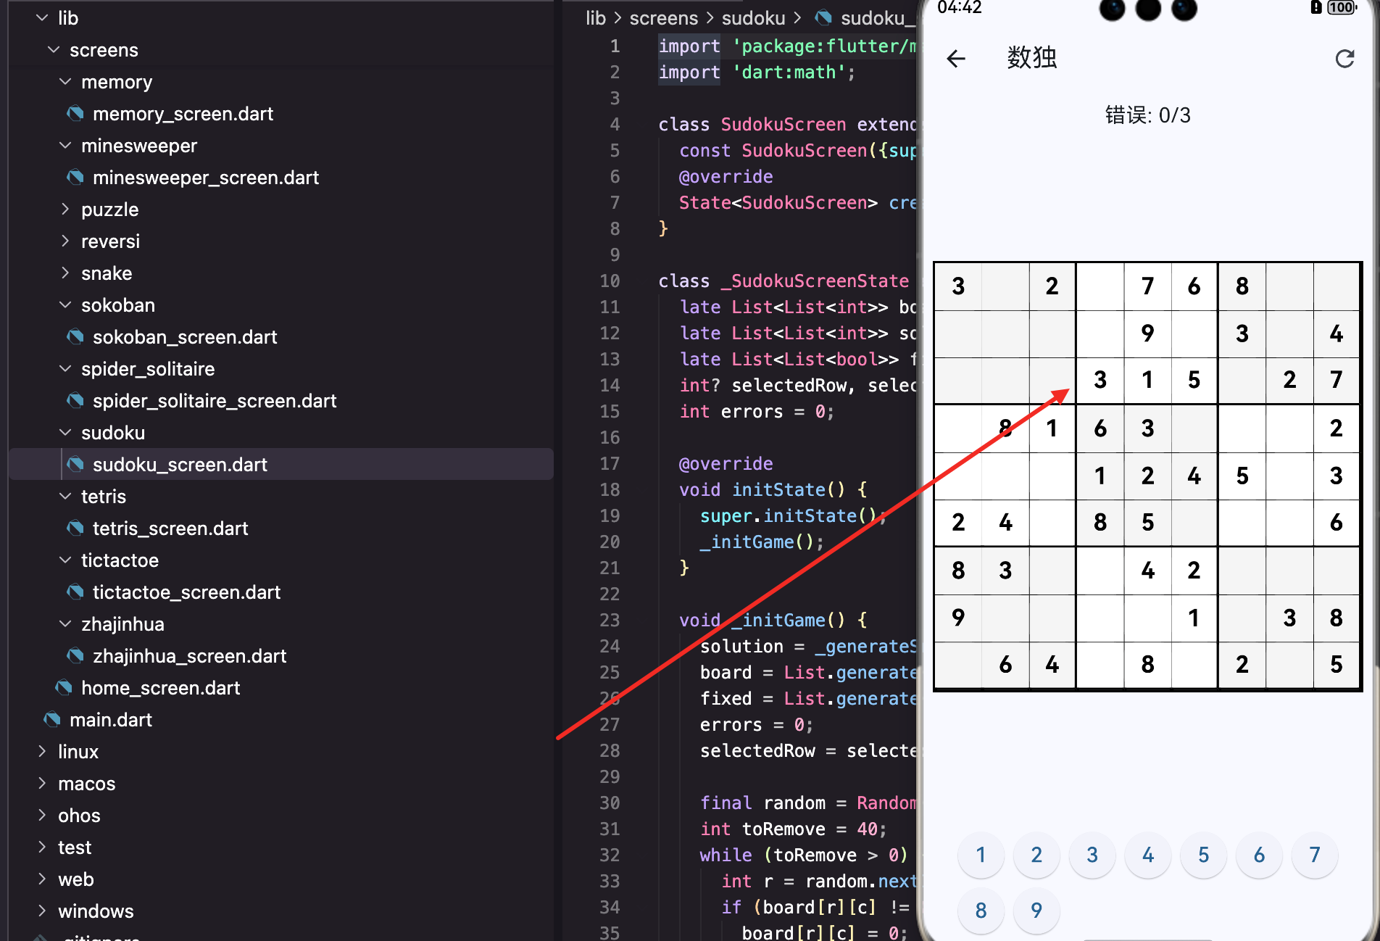Click line 15 'int errors = 0;' in editor
The height and width of the screenshot is (941, 1380).
[757, 412]
